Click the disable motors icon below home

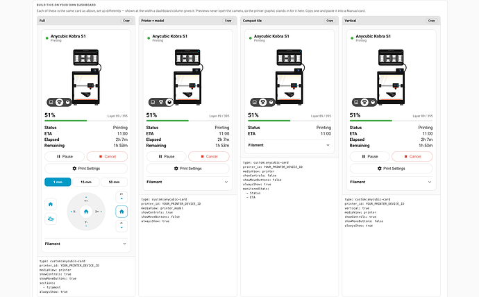click(51, 219)
